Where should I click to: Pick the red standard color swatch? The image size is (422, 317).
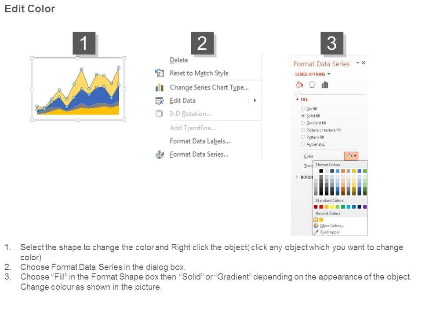pyautogui.click(x=321, y=206)
